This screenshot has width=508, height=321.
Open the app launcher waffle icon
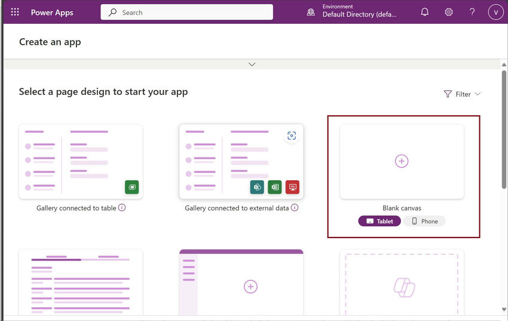point(15,13)
